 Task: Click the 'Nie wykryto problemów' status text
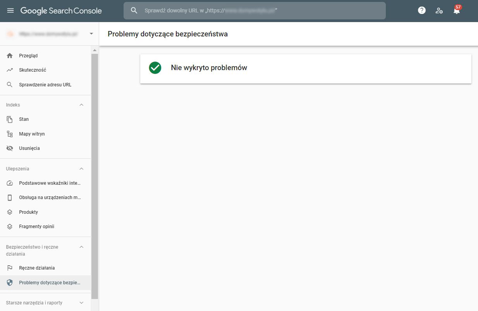pyautogui.click(x=209, y=68)
